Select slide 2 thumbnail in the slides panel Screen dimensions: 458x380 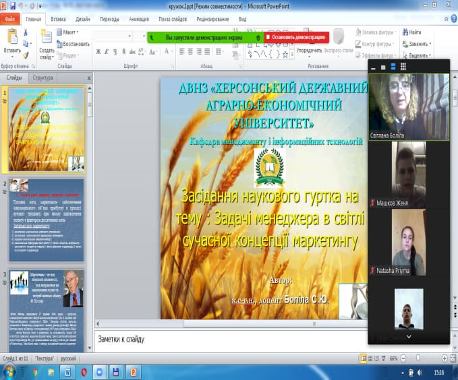(47, 220)
